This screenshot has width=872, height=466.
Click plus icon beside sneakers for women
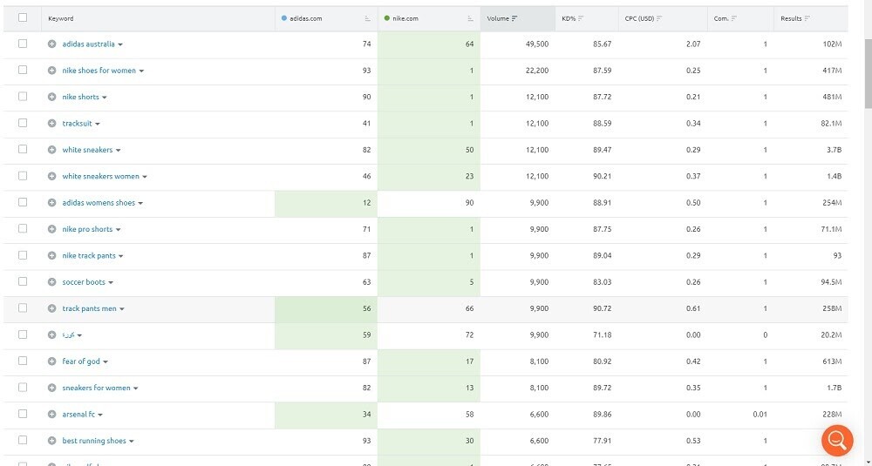coord(51,388)
